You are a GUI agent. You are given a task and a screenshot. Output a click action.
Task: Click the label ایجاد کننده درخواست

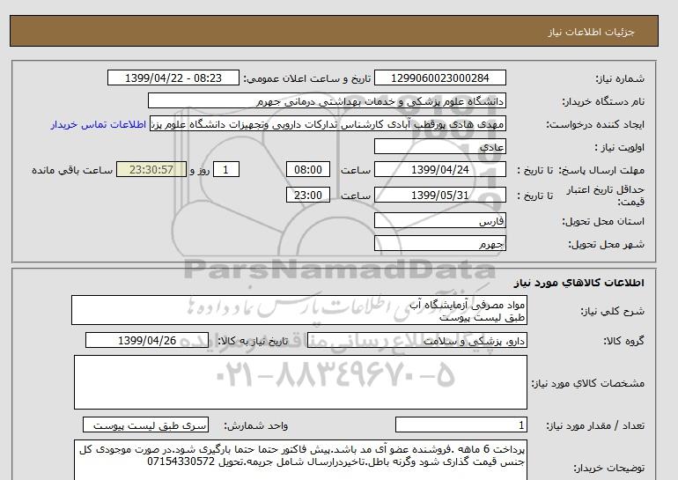click(595, 124)
